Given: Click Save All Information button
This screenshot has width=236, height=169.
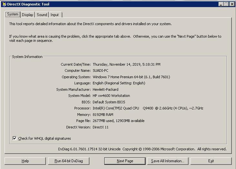Looking at the screenshot, I should 168,161.
